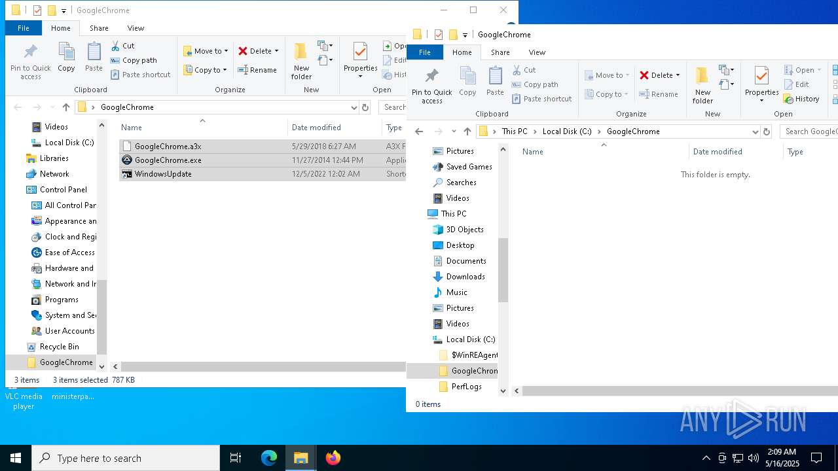
Task: Refresh the front window address bar
Action: coord(767,131)
